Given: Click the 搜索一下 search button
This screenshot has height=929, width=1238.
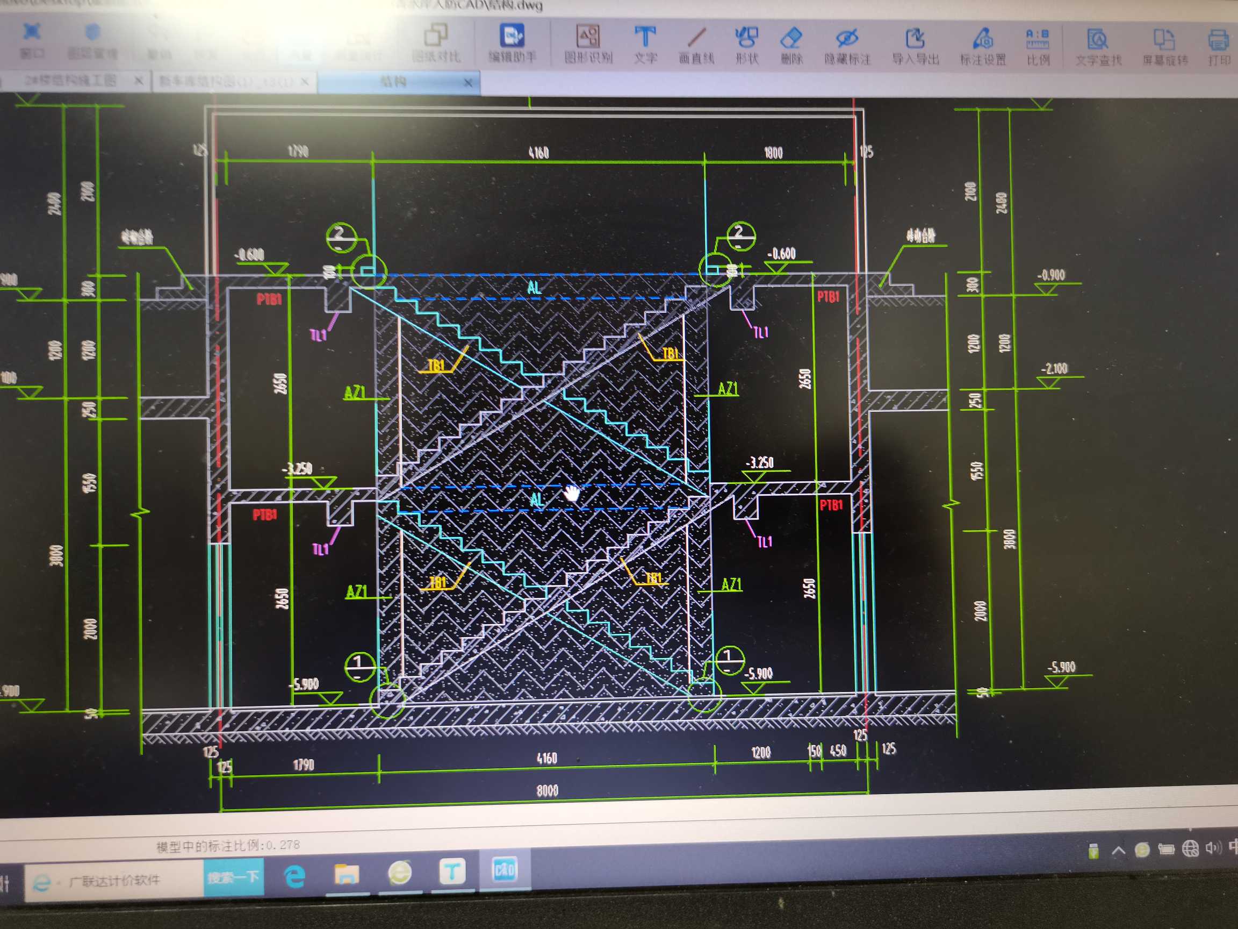Looking at the screenshot, I should click(x=233, y=877).
